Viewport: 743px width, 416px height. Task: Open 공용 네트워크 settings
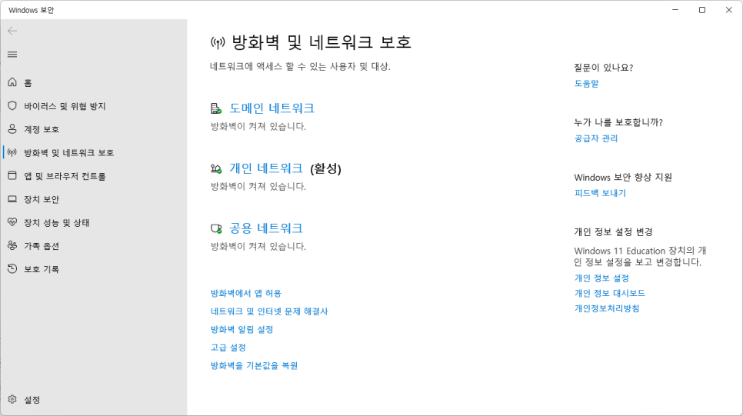[x=266, y=228]
